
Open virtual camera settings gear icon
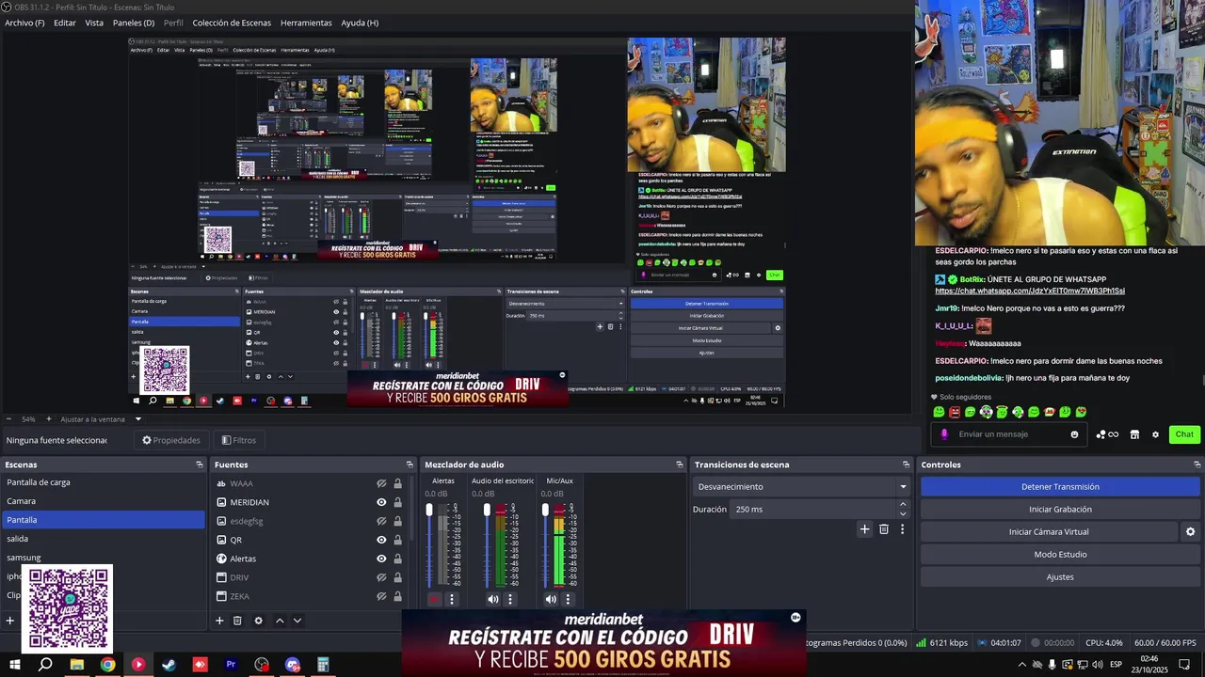[1190, 532]
